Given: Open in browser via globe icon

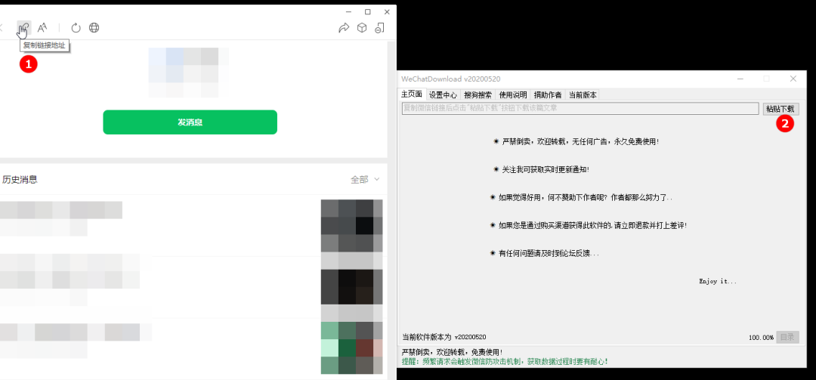Looking at the screenshot, I should tap(94, 28).
